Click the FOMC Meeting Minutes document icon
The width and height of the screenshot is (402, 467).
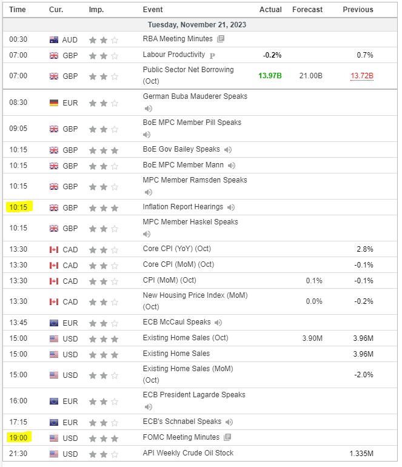pos(227,437)
